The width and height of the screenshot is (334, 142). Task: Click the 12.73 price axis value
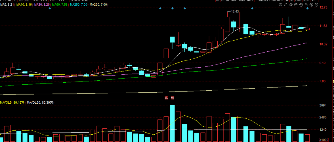(324, 7)
